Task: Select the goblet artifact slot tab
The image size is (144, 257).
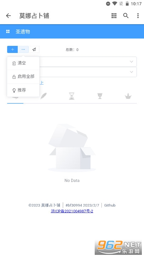Action: (x=100, y=96)
